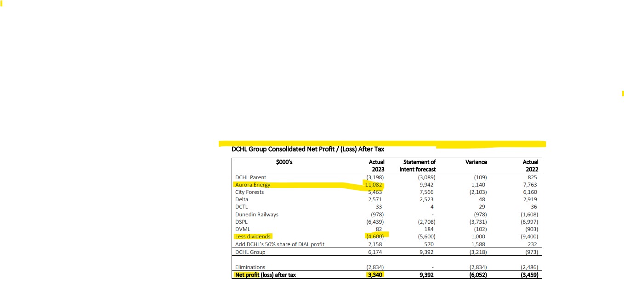
Task: Click 'Add DCHL's 50% share of DIAL profit'
Action: pyautogui.click(x=279, y=244)
